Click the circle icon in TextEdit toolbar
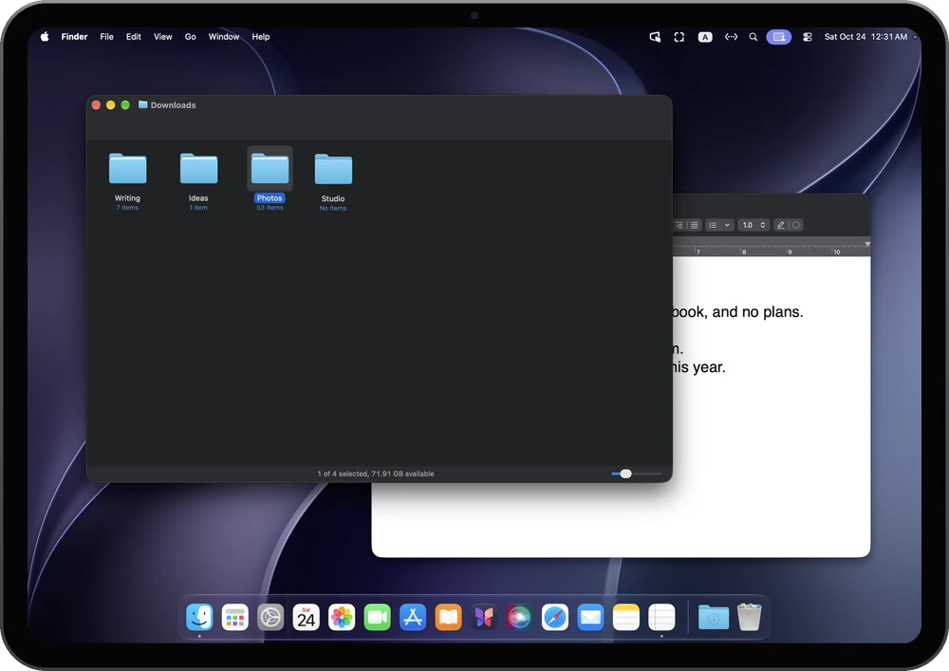This screenshot has width=949, height=671. (796, 225)
